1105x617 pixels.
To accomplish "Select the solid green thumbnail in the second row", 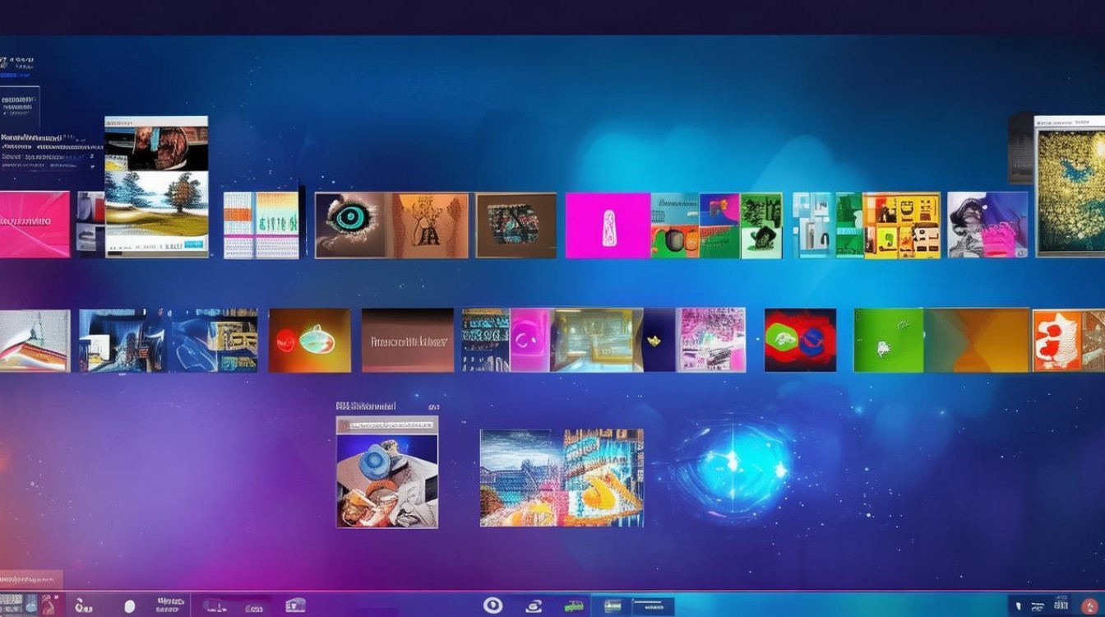I will coord(888,340).
